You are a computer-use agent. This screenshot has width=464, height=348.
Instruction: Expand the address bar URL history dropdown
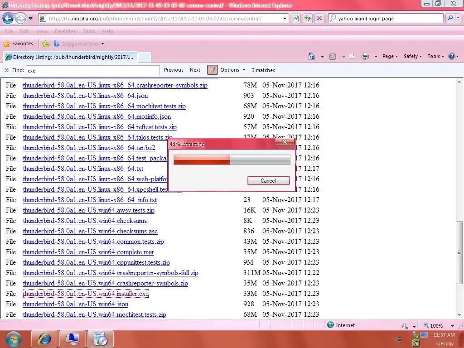285,18
